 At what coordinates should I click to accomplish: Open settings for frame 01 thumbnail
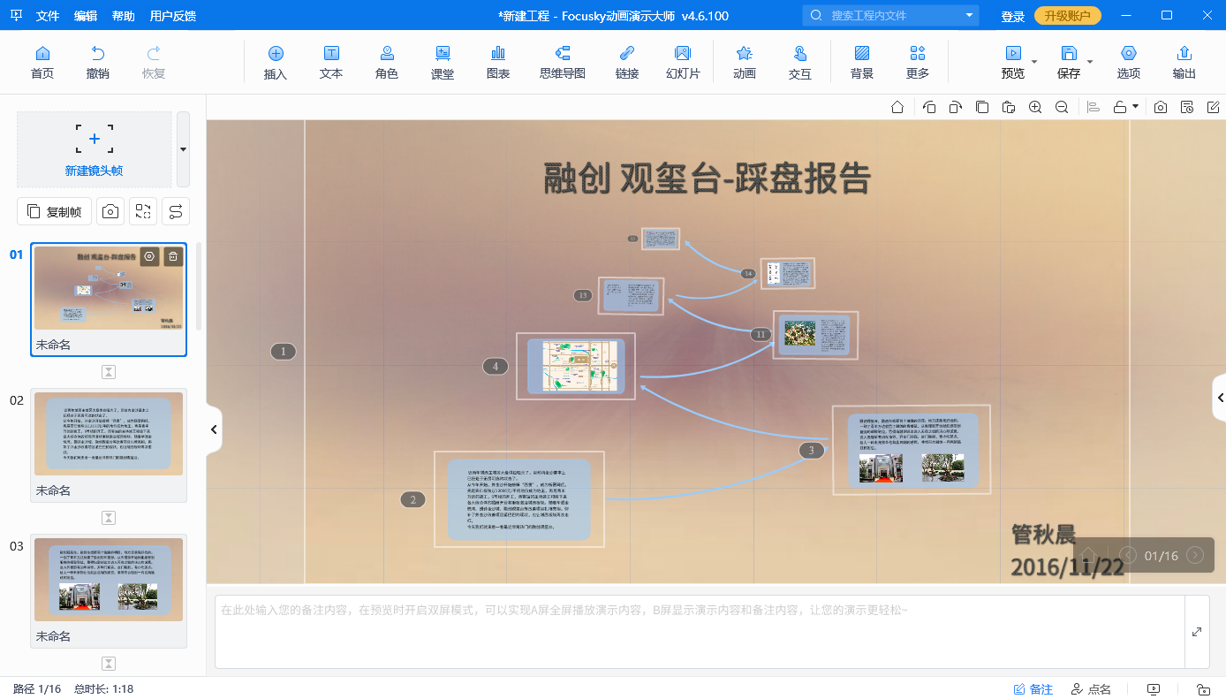[x=149, y=256]
